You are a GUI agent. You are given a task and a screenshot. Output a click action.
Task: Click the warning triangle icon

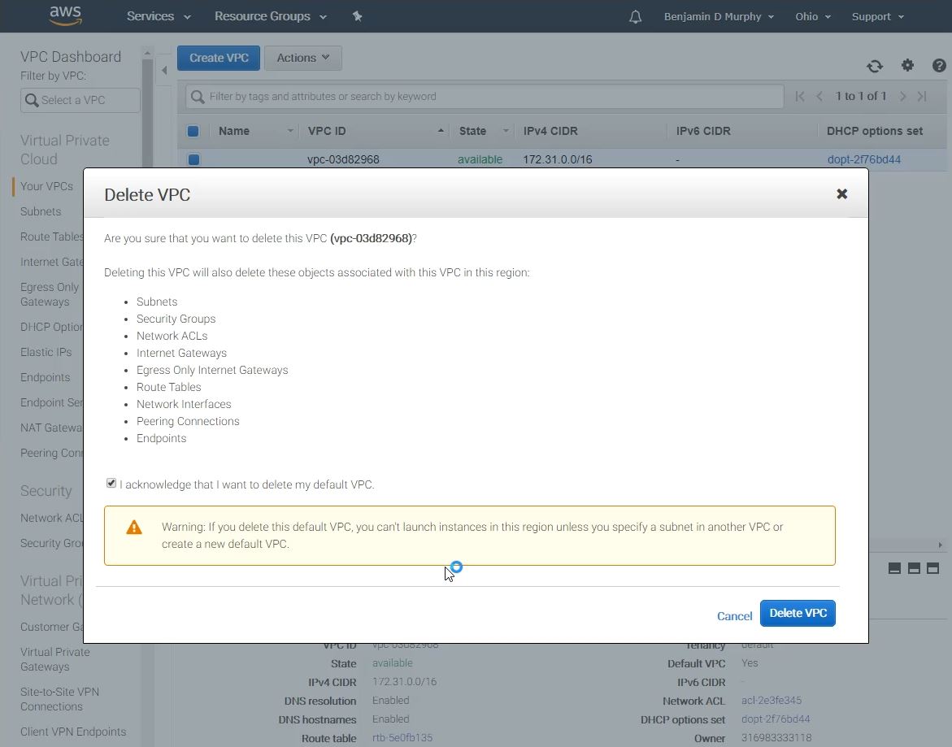pos(133,528)
